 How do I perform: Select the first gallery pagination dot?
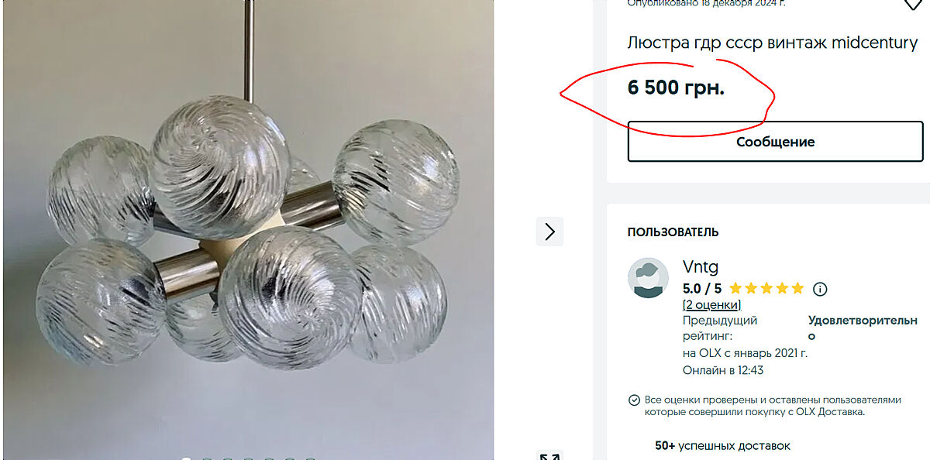(x=186, y=458)
